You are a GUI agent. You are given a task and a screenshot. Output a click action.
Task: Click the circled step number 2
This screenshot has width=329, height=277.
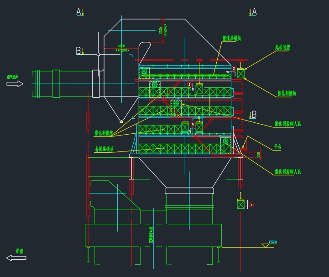pos(234,68)
